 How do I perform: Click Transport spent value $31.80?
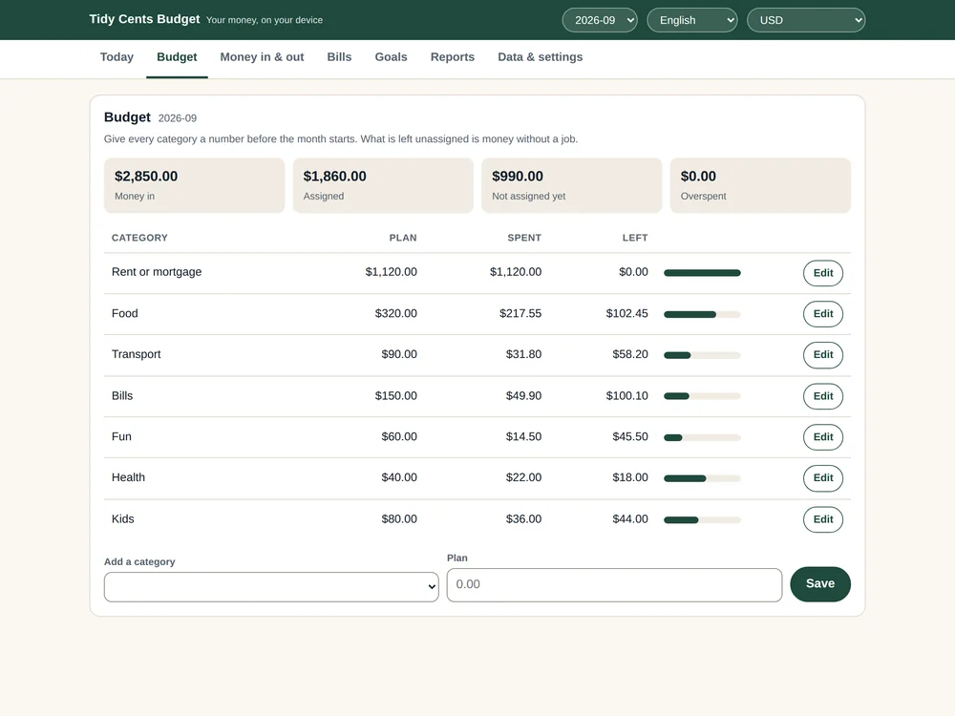tap(523, 354)
